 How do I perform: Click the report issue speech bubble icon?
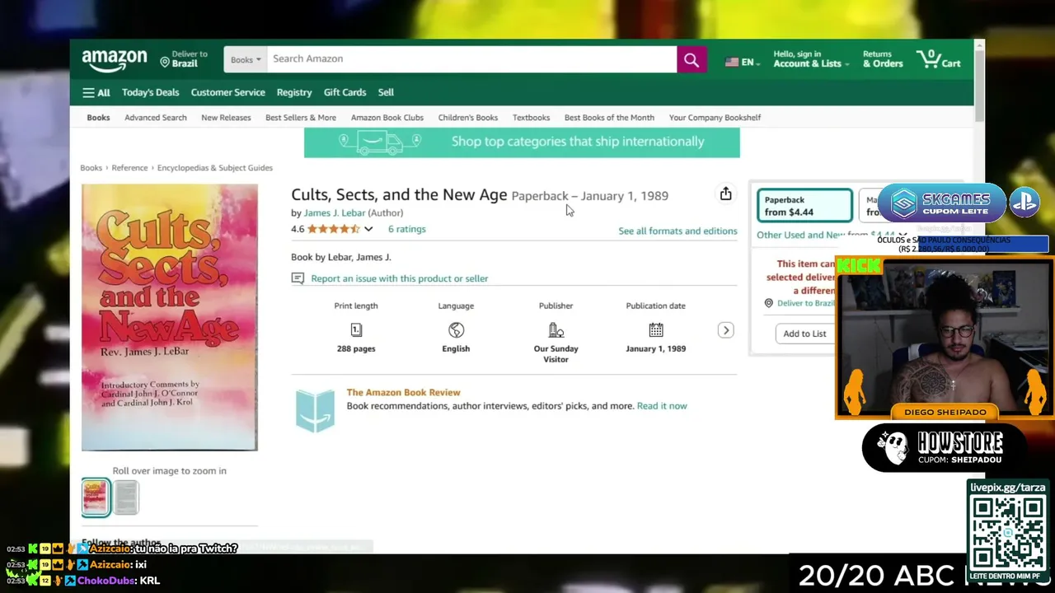pos(298,278)
